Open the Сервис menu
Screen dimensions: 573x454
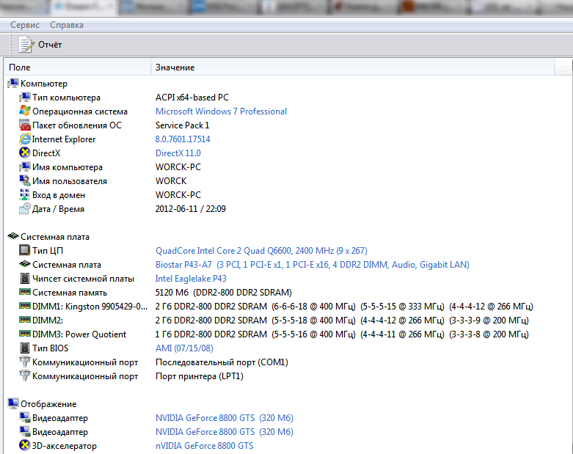[25, 25]
